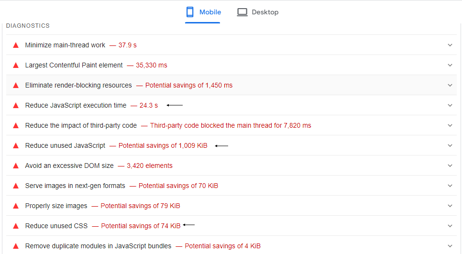The width and height of the screenshot is (462, 254).
Task: Click the desktop monitor icon
Action: 242,12
